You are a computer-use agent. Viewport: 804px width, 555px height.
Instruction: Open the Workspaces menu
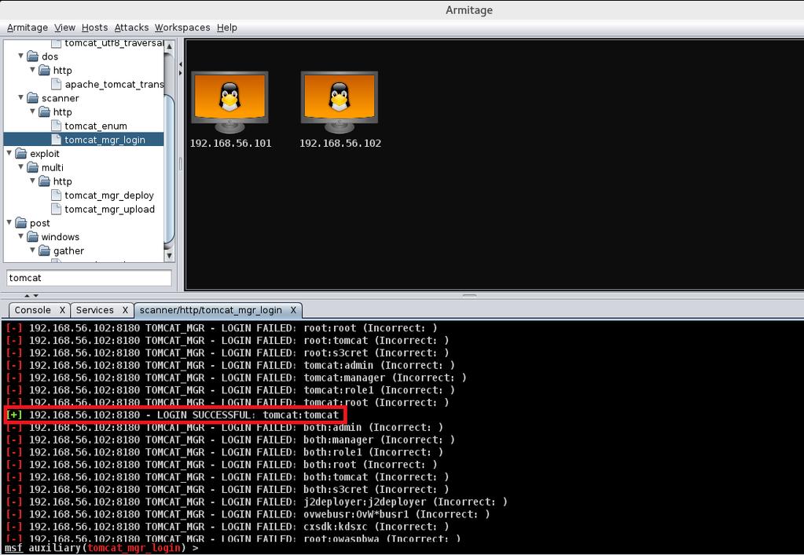(x=182, y=27)
